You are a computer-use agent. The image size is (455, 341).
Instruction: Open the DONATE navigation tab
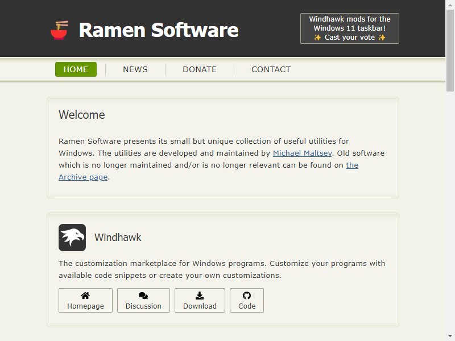(x=200, y=69)
